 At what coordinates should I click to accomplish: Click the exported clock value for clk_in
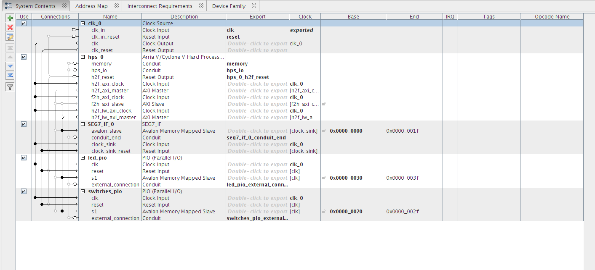click(x=302, y=30)
